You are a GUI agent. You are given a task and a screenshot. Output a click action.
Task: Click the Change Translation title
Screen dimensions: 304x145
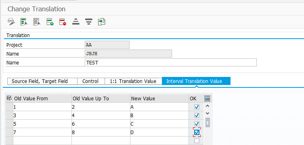tap(36, 9)
